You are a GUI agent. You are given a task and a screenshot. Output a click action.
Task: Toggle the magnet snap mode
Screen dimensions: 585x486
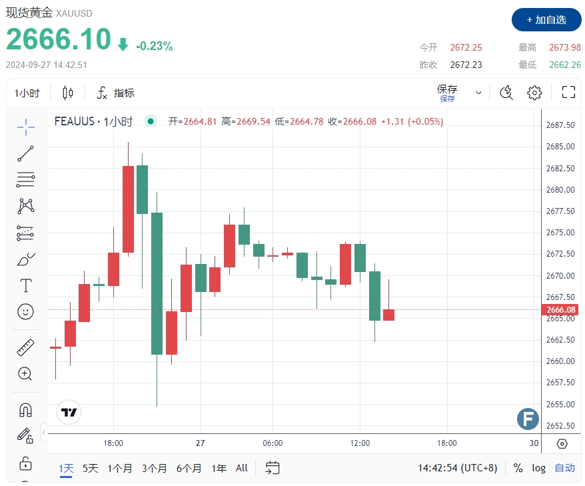click(x=25, y=409)
